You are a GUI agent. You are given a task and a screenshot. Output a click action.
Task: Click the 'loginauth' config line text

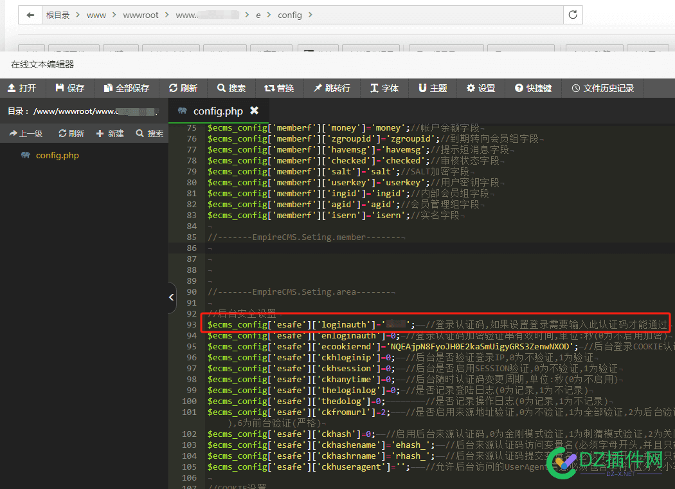437,324
